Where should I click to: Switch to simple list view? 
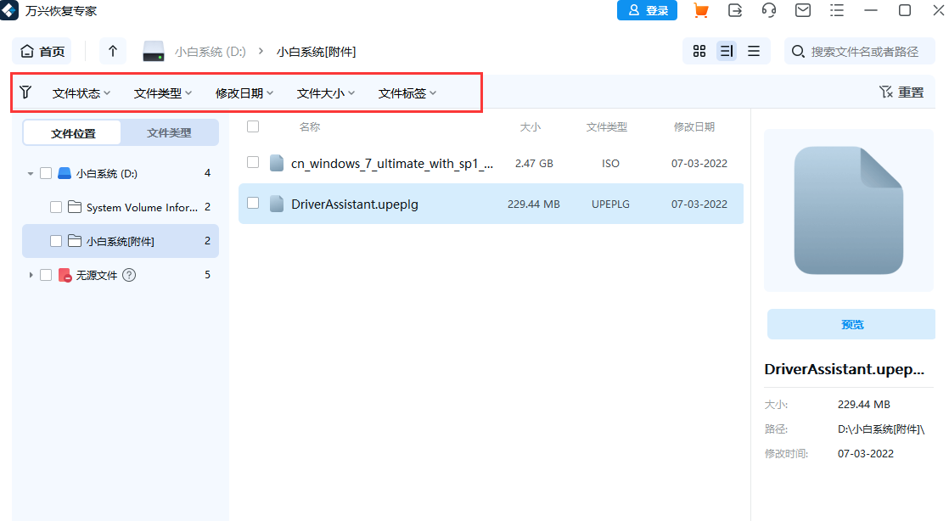tap(754, 51)
